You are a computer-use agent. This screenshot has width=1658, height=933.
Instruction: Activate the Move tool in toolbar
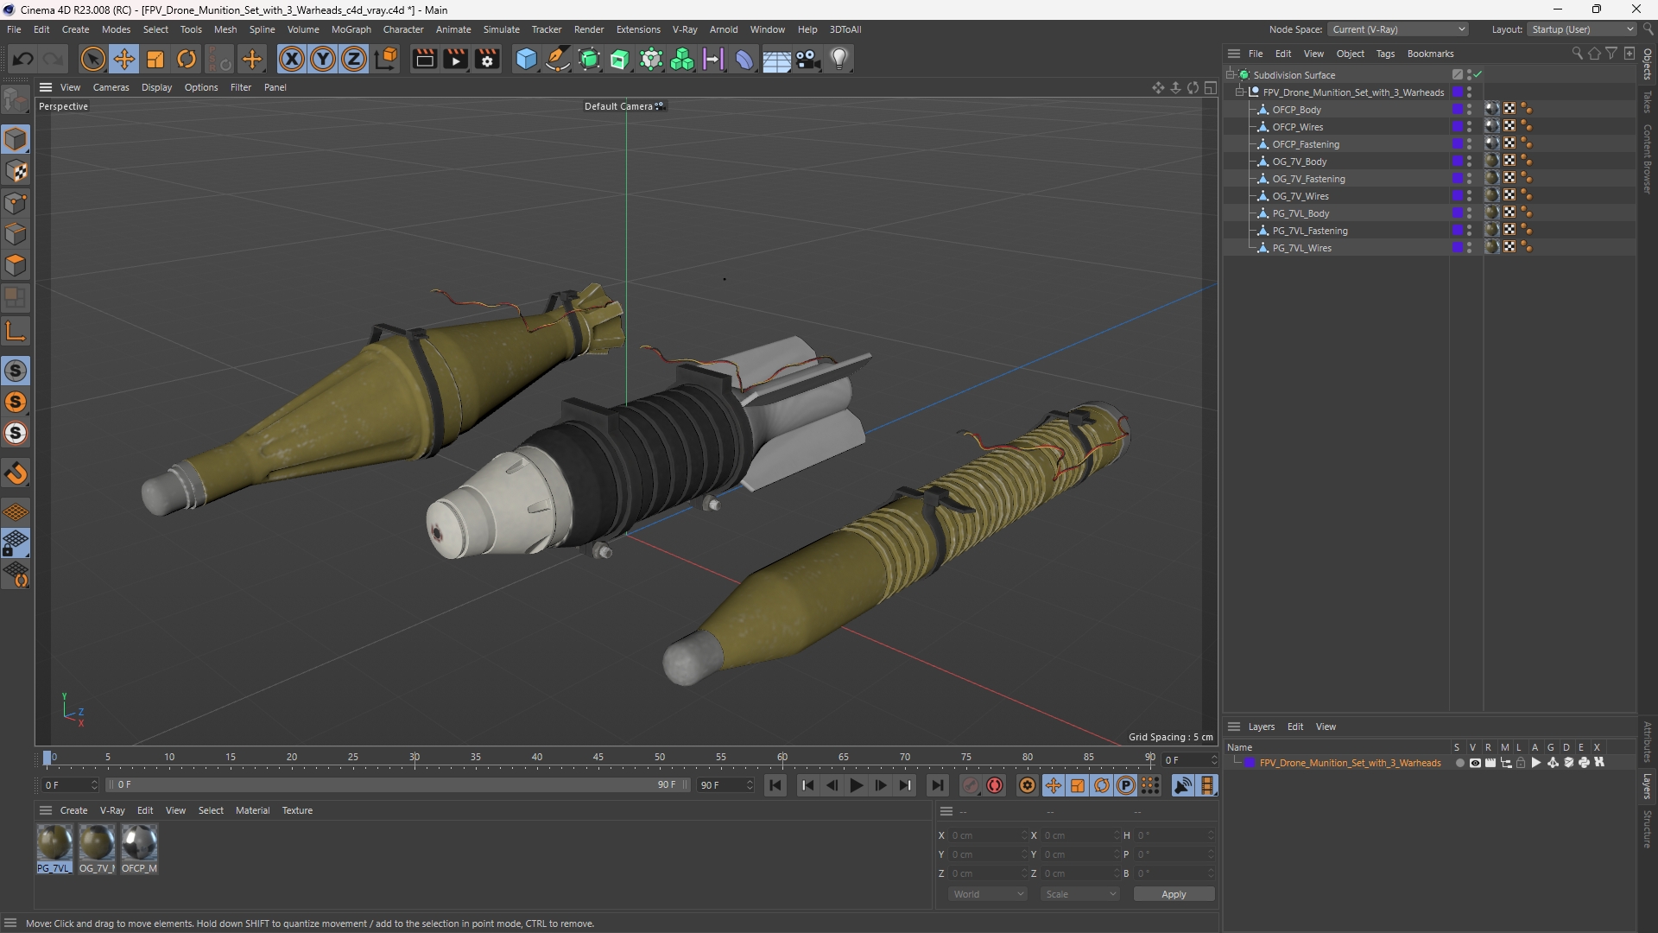coord(124,59)
